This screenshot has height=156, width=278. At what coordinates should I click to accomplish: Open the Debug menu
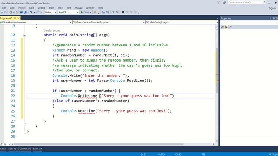click(41, 8)
